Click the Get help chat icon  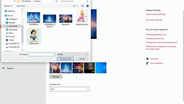(147, 59)
